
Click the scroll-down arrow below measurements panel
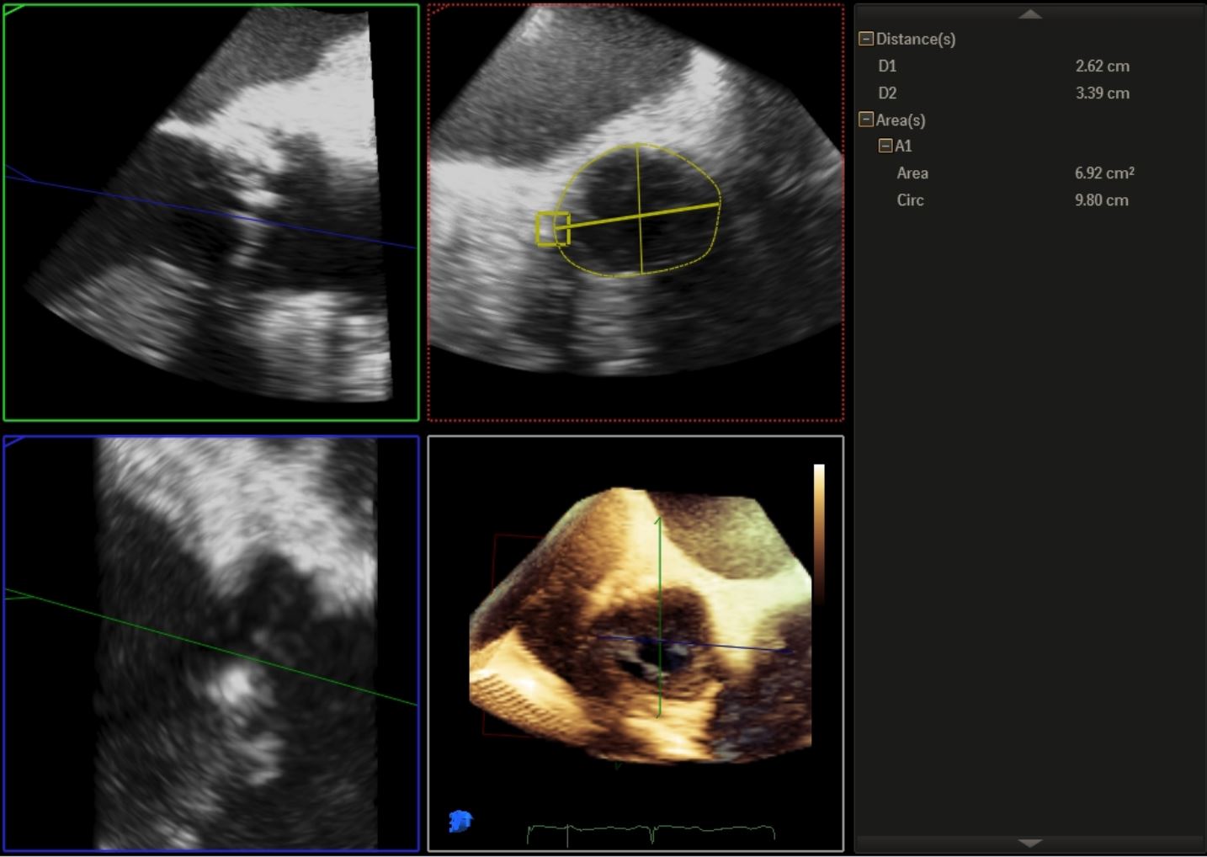coord(1030,843)
